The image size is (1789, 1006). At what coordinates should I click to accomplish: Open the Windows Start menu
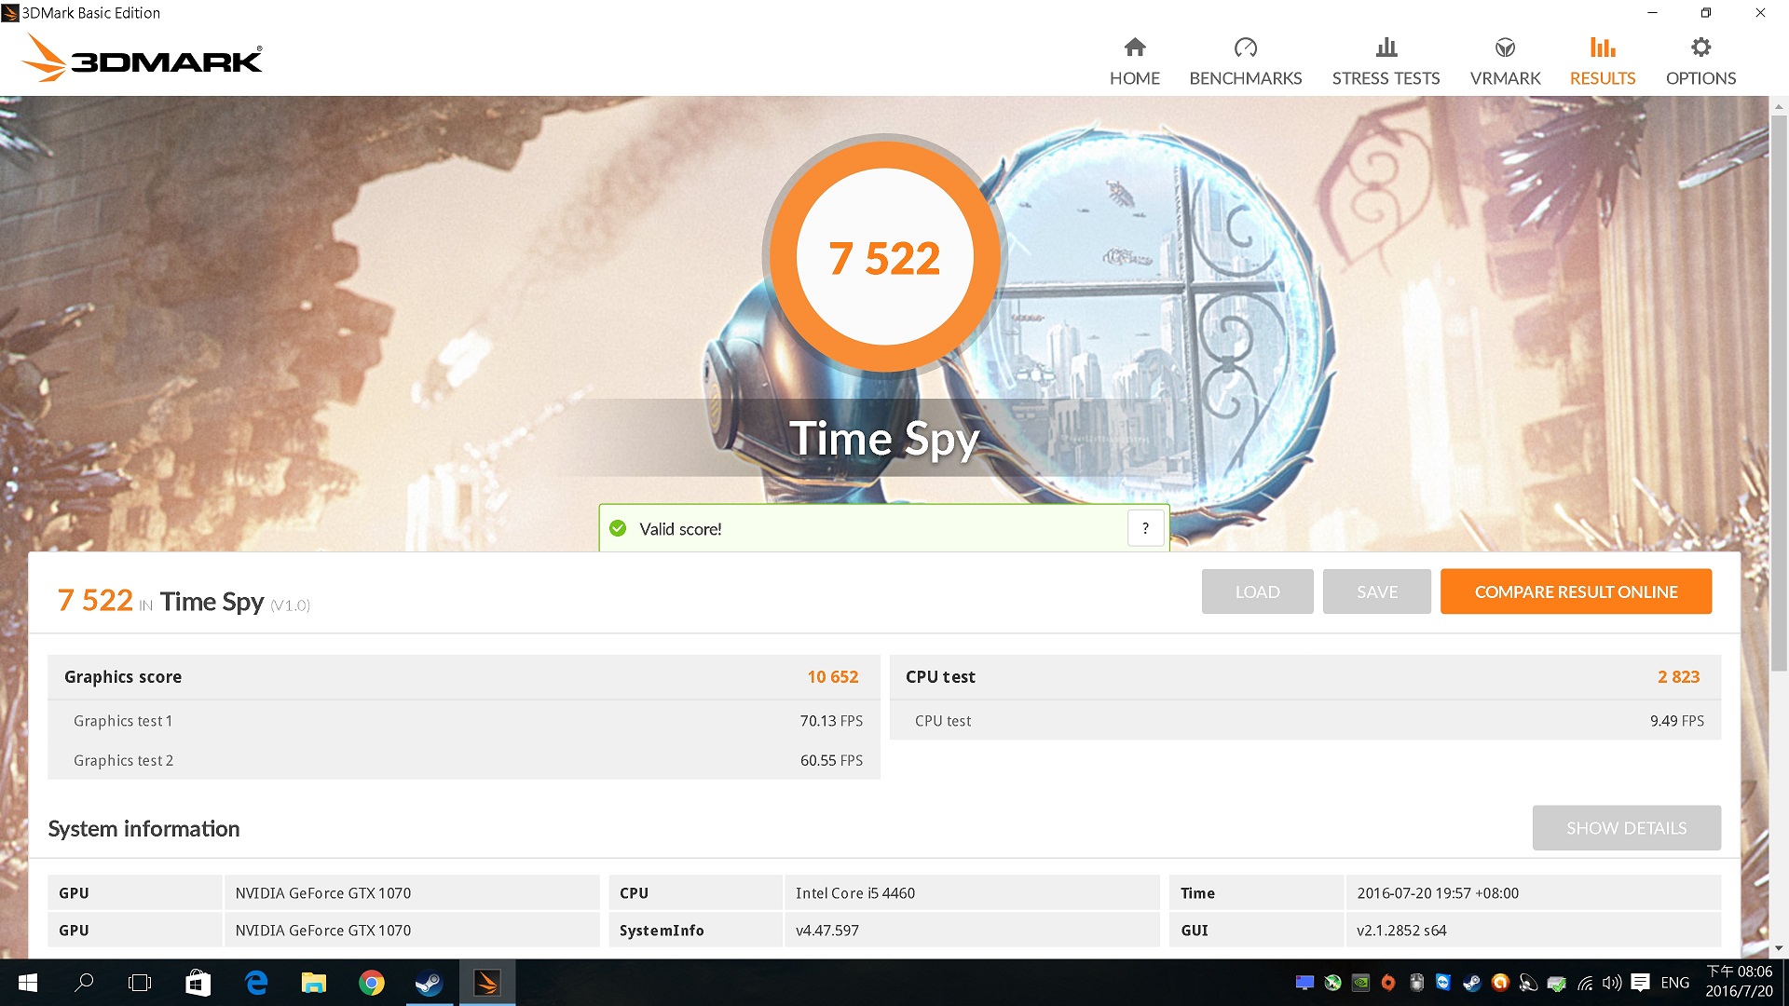pyautogui.click(x=27, y=983)
